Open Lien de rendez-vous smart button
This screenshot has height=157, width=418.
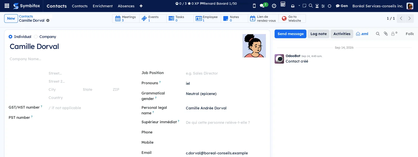pyautogui.click(x=263, y=18)
